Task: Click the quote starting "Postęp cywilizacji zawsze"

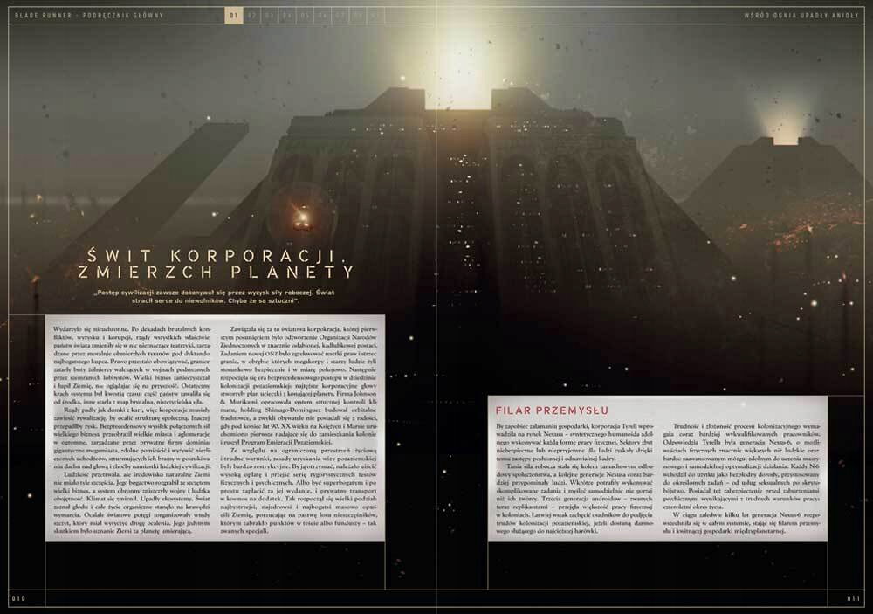Action: 215,296
